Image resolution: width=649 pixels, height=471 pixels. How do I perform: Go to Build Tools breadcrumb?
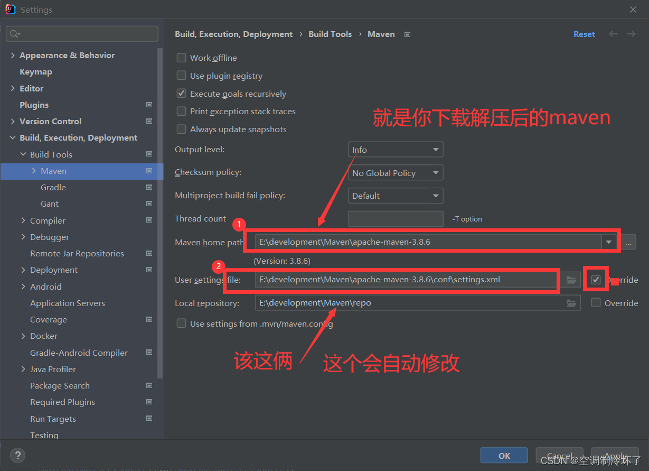click(330, 34)
